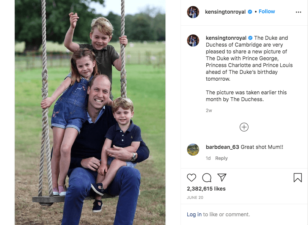Screen dimensions: 308x225
Task: Open the three-dot more options menu
Action: tap(299, 12)
